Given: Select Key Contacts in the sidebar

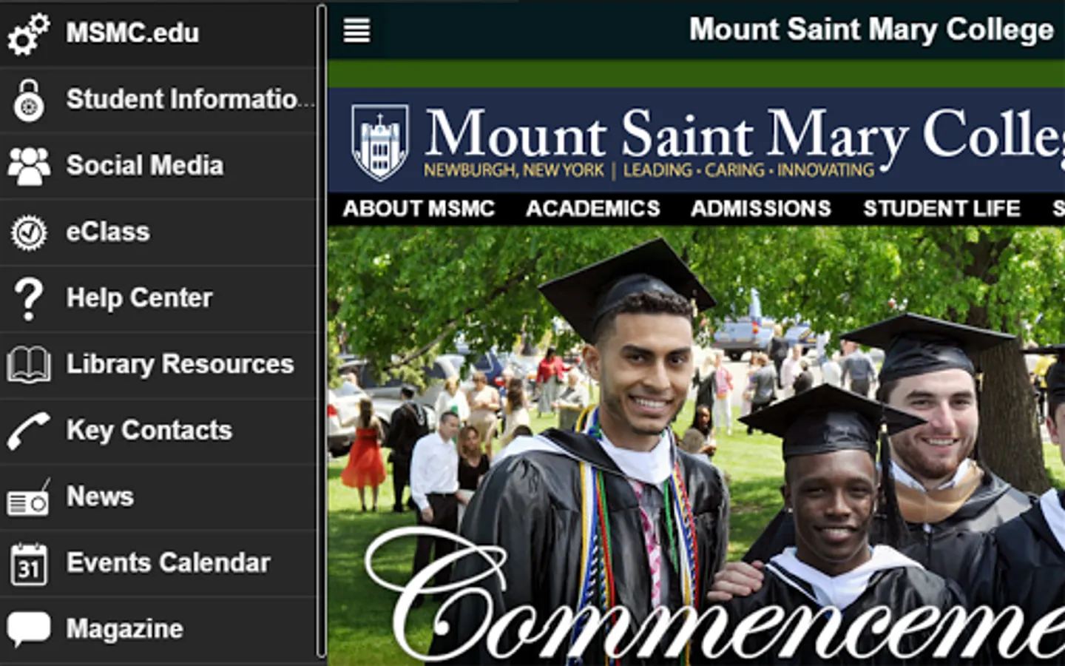Looking at the screenshot, I should click(158, 431).
